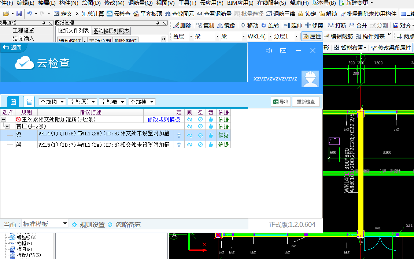Click the speaker icon in 云检查 header
The width and height of the screenshot is (414, 259).
tap(269, 50)
